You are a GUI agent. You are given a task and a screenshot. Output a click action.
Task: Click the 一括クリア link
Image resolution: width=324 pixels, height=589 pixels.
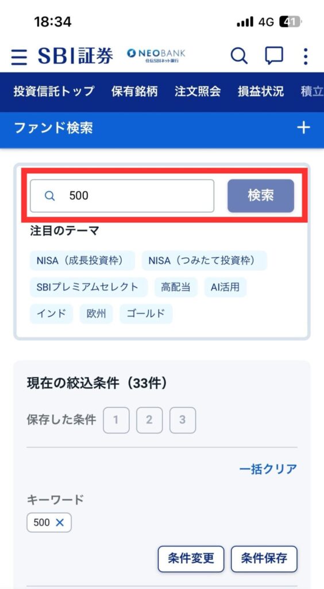click(268, 469)
